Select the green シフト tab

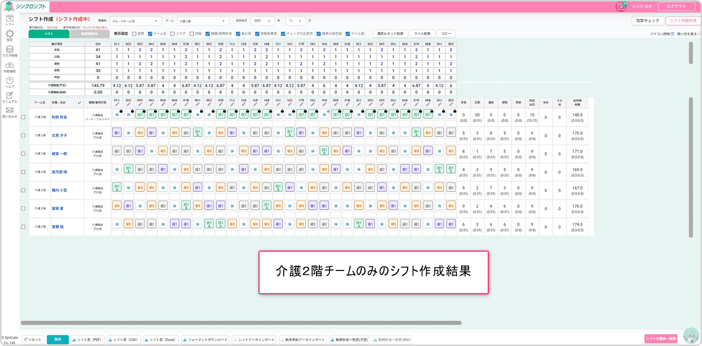(49, 34)
